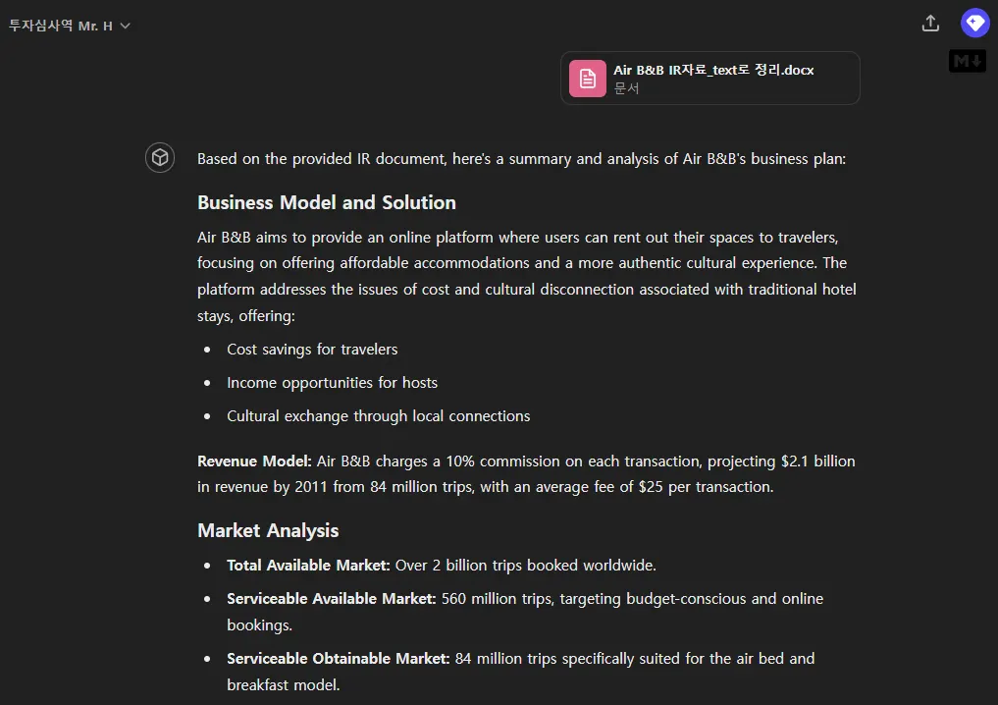Click the Total Available Market bullet label
Image resolution: width=998 pixels, height=705 pixels.
coord(308,566)
